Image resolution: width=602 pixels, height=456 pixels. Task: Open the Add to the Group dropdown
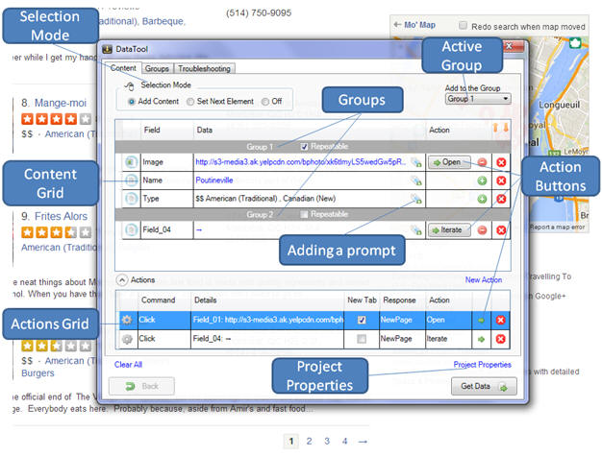pos(478,99)
